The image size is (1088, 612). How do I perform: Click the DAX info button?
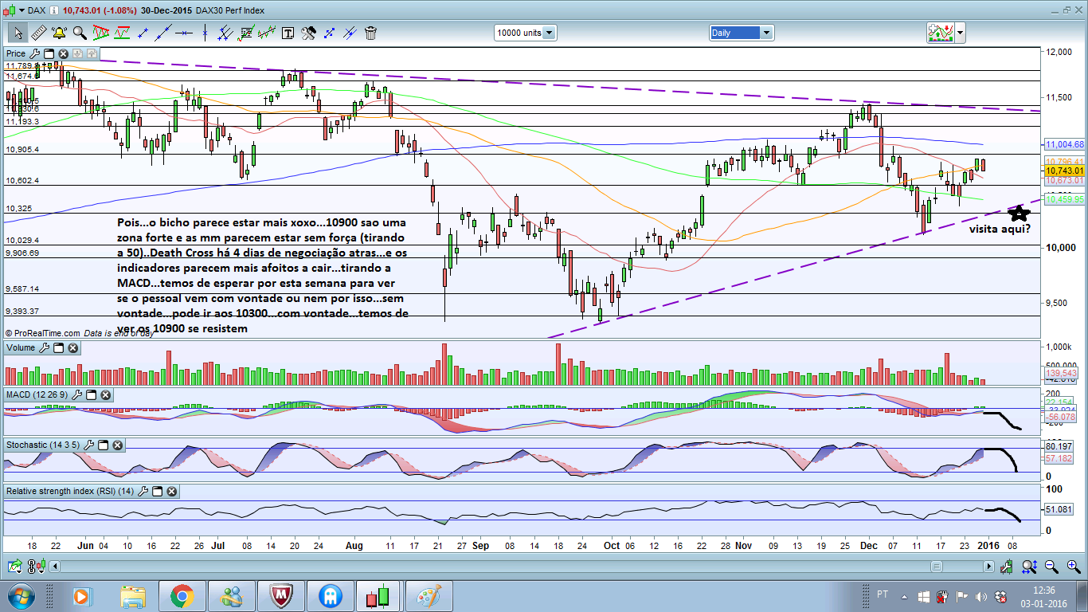tap(53, 10)
